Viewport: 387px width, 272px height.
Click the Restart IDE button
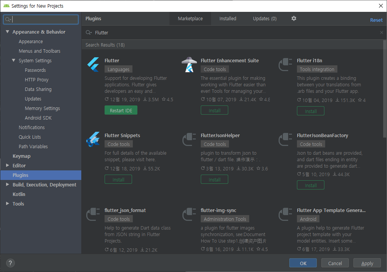[121, 110]
